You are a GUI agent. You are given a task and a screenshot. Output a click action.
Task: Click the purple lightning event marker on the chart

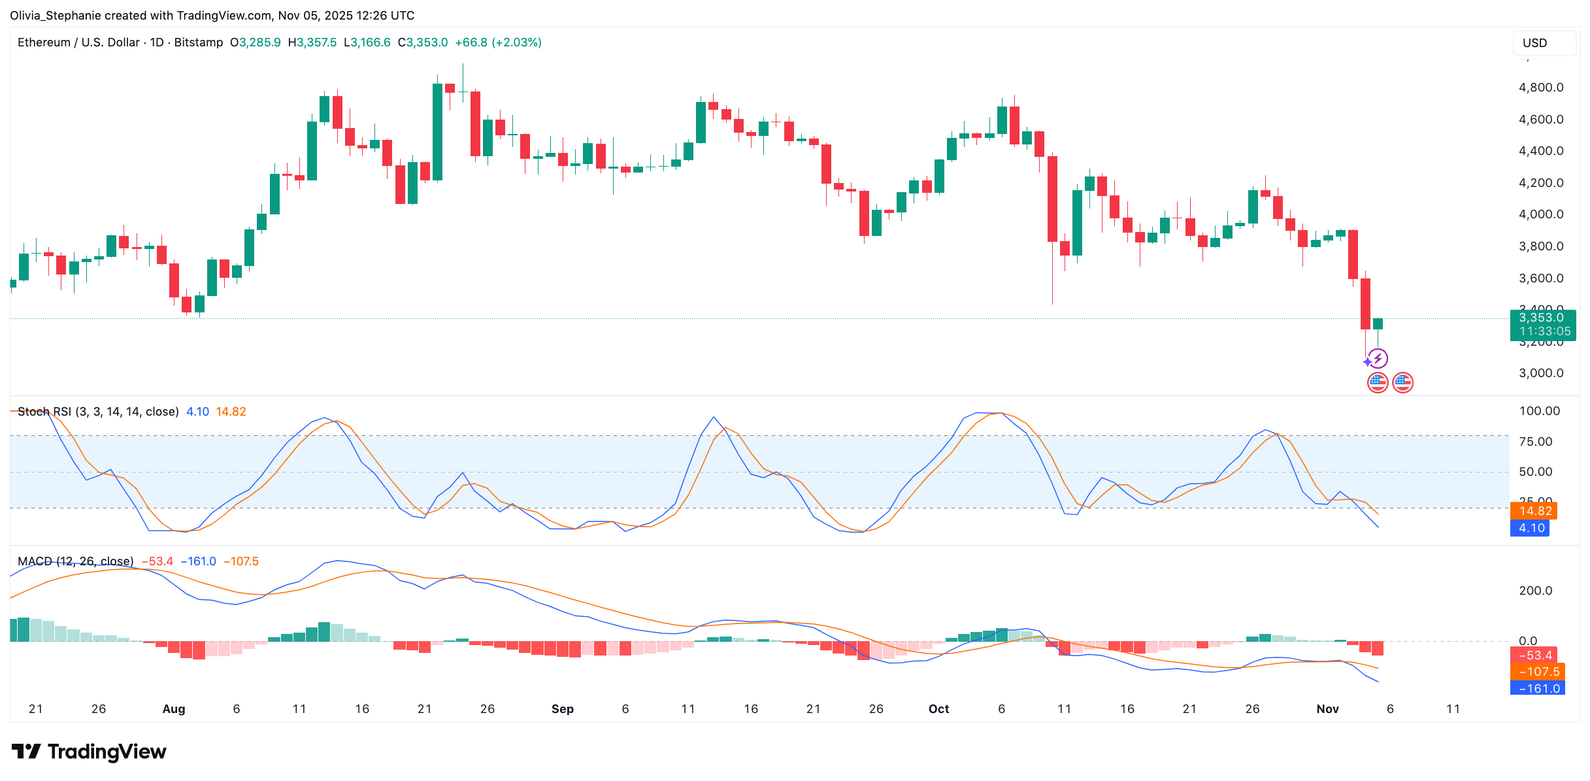[1379, 358]
